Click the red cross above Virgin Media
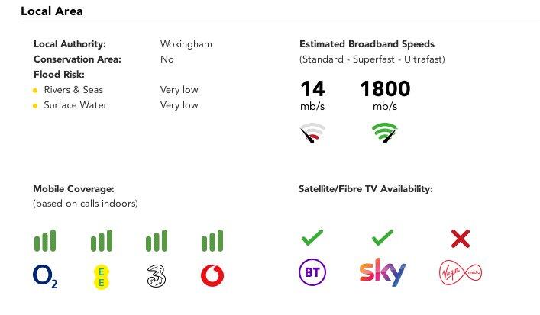Viewport: 540px width, 315px height. point(460,239)
